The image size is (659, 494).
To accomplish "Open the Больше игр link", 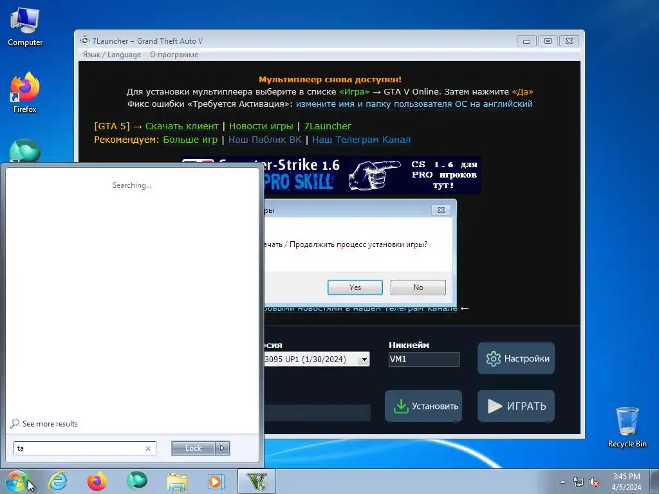I will (x=190, y=140).
